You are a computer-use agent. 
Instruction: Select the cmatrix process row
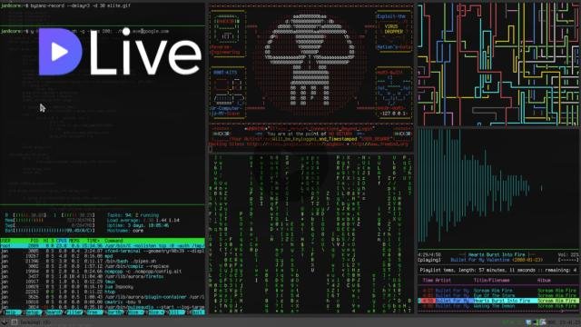coord(103,302)
